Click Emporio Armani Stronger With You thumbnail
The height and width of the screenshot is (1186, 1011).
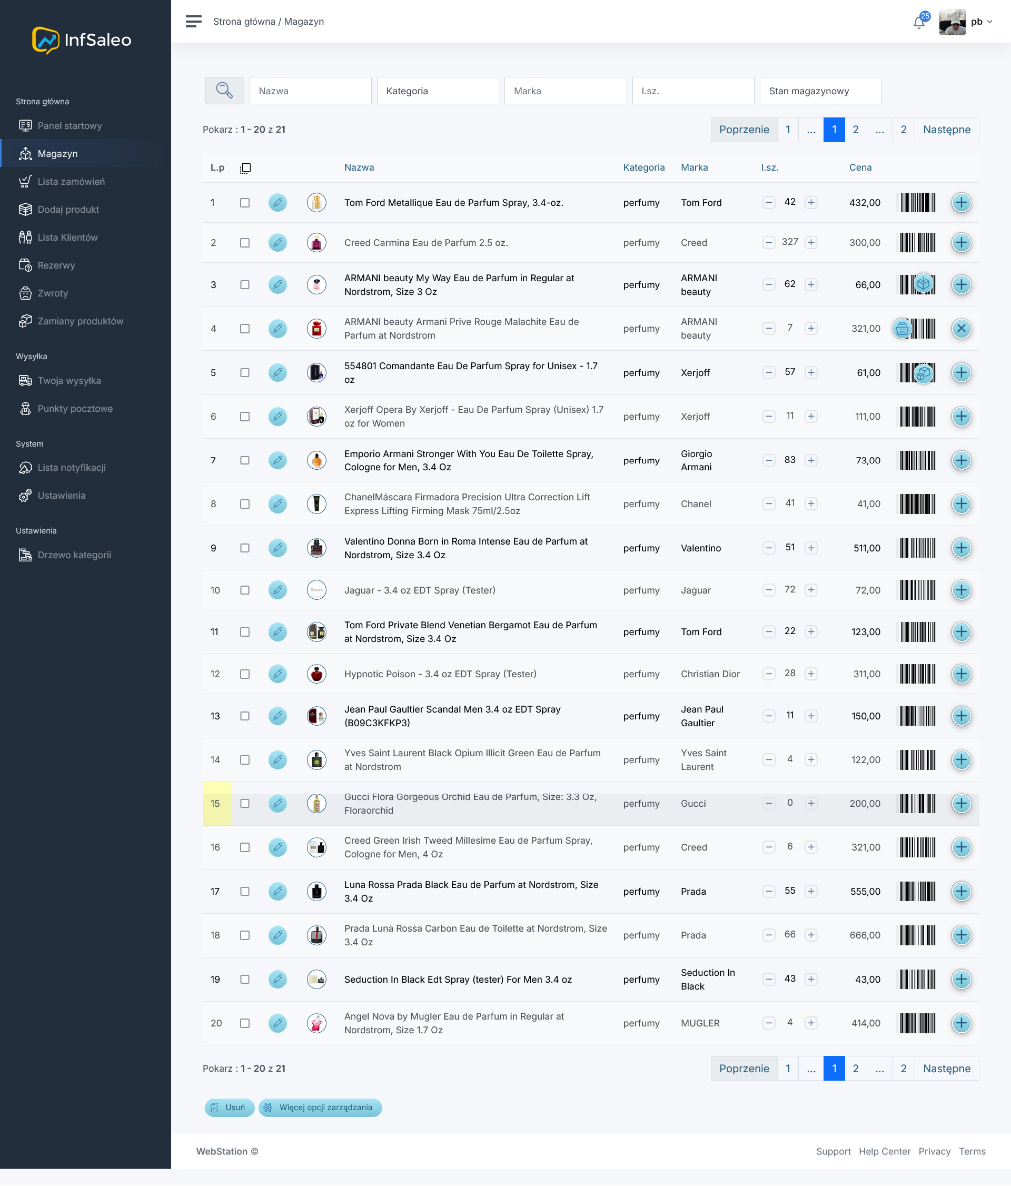click(x=316, y=460)
